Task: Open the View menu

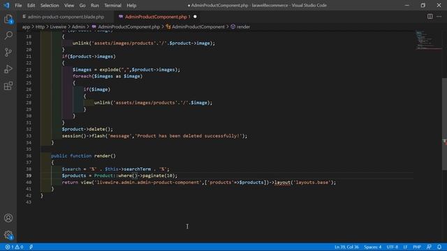Action: pos(69,6)
